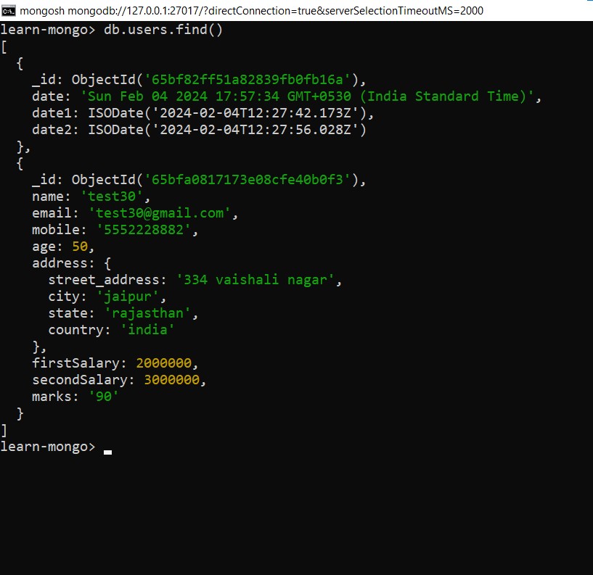Click the firstSalary value 2000000
593x575 pixels.
click(x=163, y=363)
